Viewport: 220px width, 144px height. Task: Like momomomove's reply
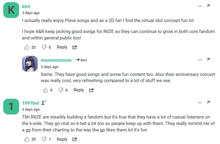(x=46, y=90)
